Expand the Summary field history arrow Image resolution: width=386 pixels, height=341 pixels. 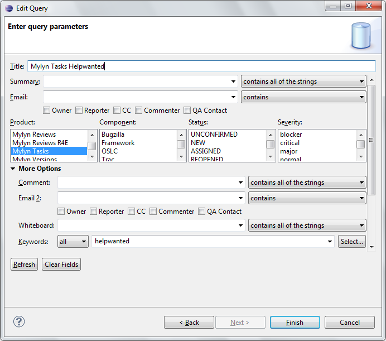point(233,81)
